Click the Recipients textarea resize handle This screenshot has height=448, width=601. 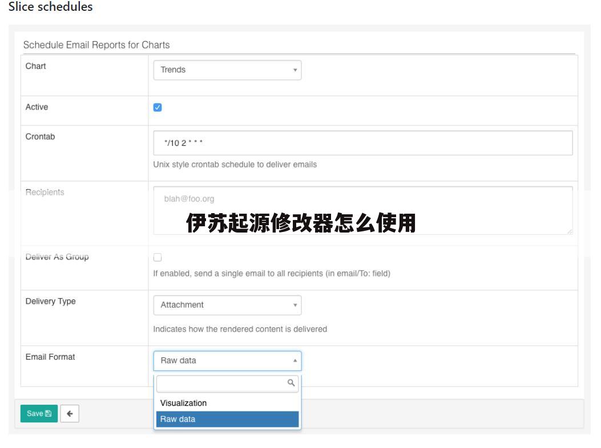tap(570, 231)
